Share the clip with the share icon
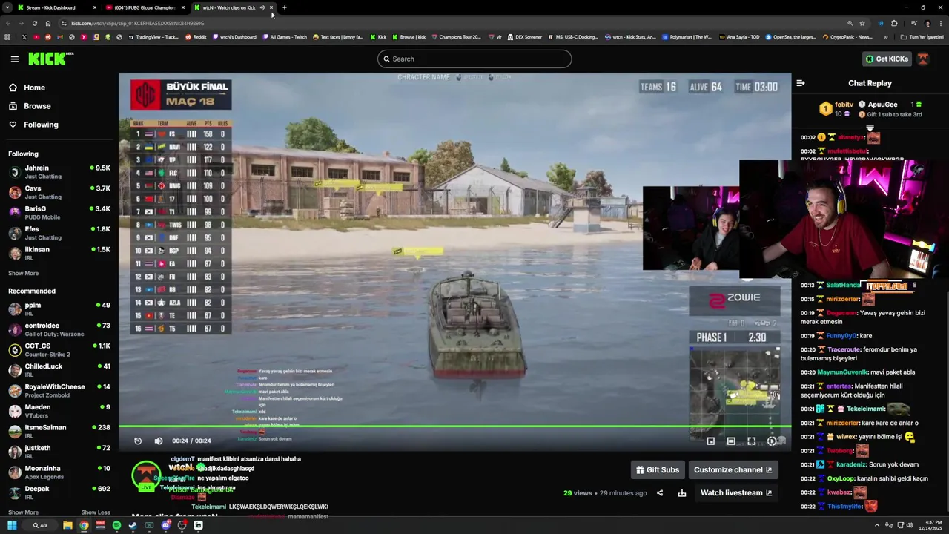The image size is (949, 534). [660, 492]
